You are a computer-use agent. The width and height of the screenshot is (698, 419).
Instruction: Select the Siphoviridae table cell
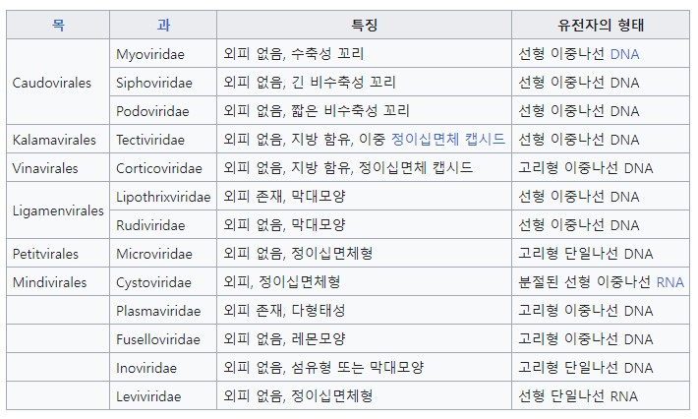163,82
